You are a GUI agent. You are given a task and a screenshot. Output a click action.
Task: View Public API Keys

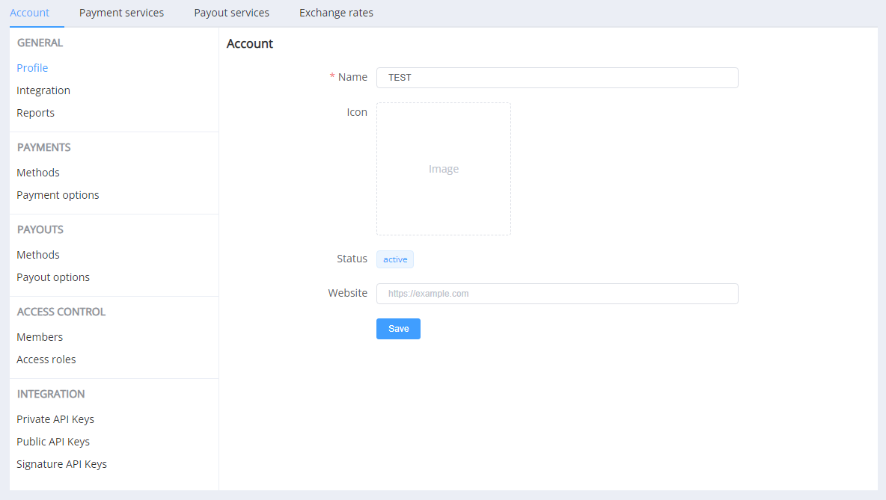53,442
